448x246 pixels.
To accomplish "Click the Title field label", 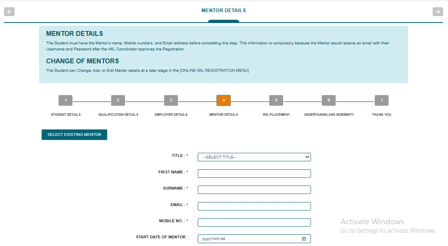I will click(x=180, y=156).
